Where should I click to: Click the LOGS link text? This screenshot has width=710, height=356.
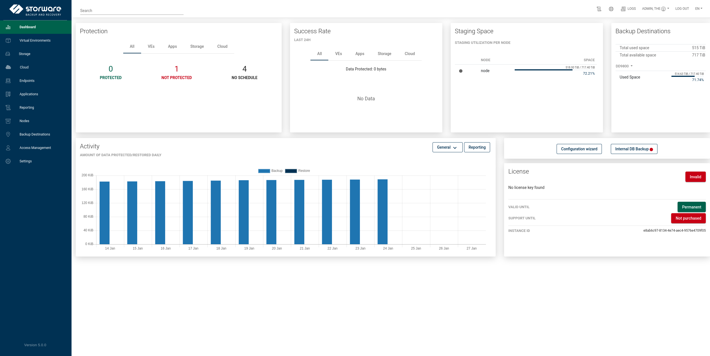pos(631,9)
